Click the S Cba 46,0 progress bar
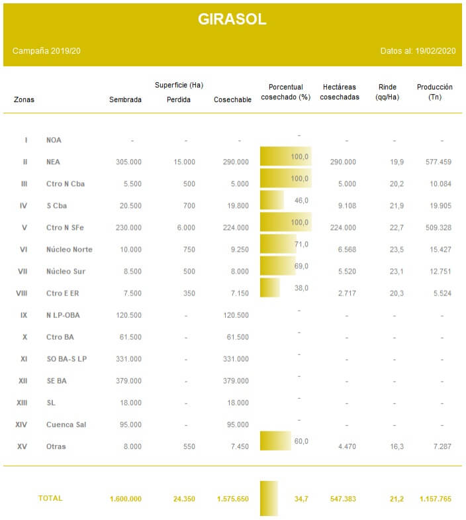466x520 pixels. (272, 200)
